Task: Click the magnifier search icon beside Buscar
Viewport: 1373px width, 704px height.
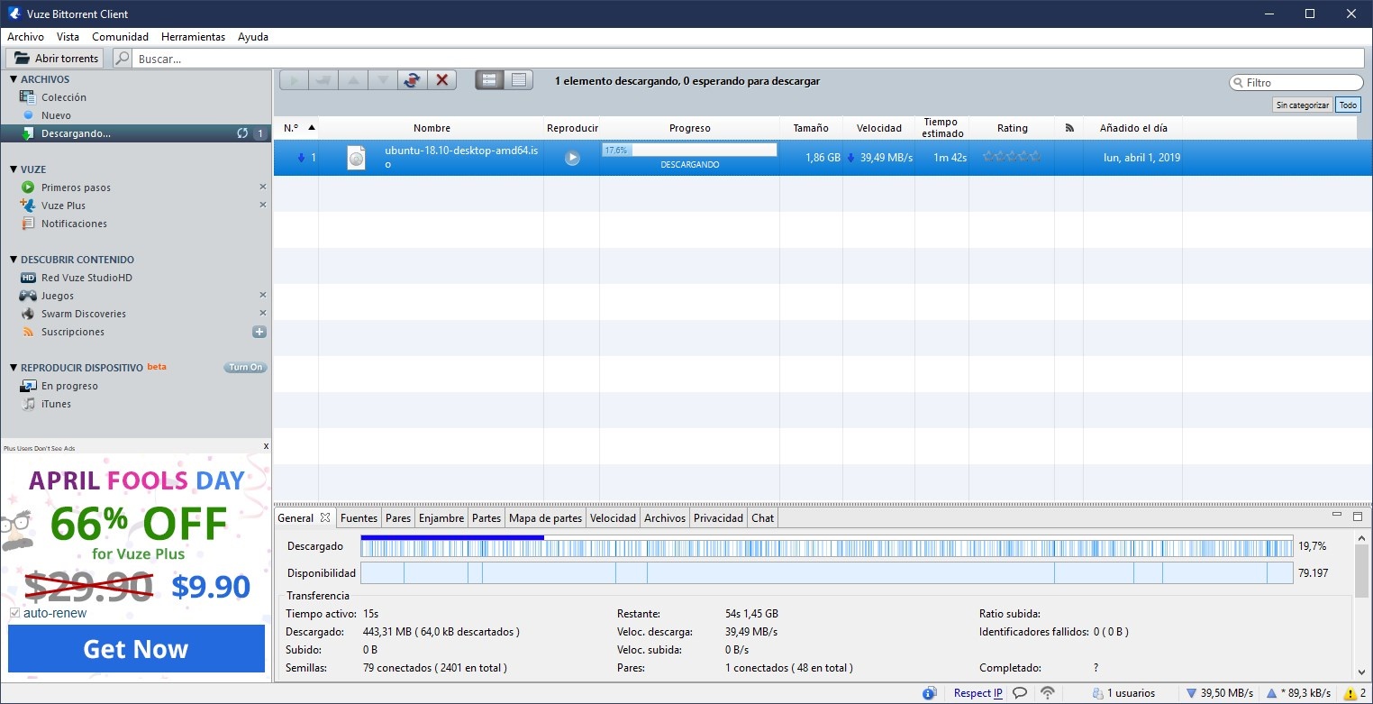Action: [x=123, y=59]
